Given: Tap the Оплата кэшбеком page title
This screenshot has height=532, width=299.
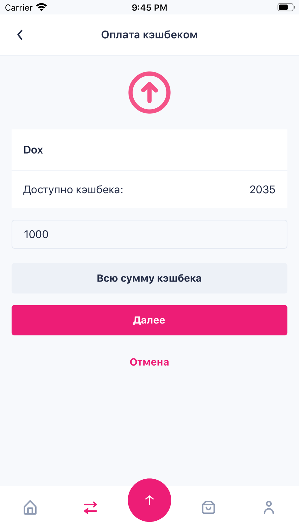Looking at the screenshot, I should (149, 35).
